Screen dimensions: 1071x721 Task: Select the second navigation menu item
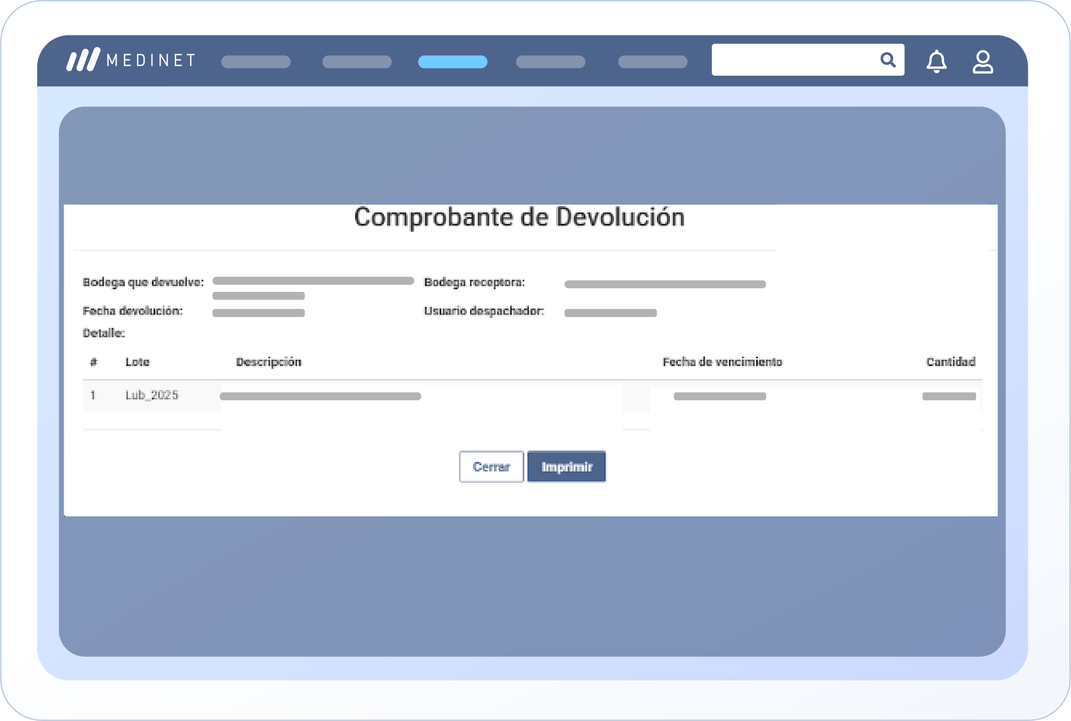coord(357,62)
